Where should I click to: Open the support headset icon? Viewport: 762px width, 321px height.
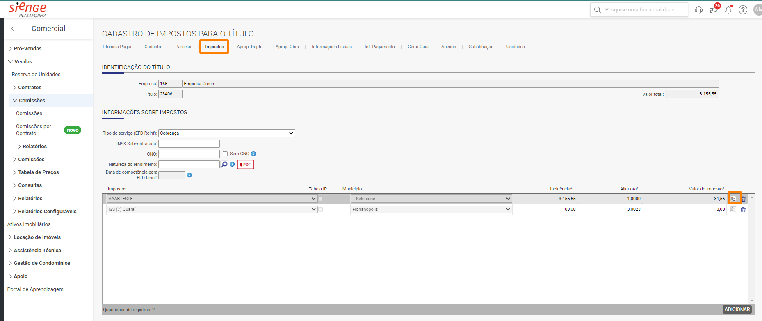[x=699, y=10]
